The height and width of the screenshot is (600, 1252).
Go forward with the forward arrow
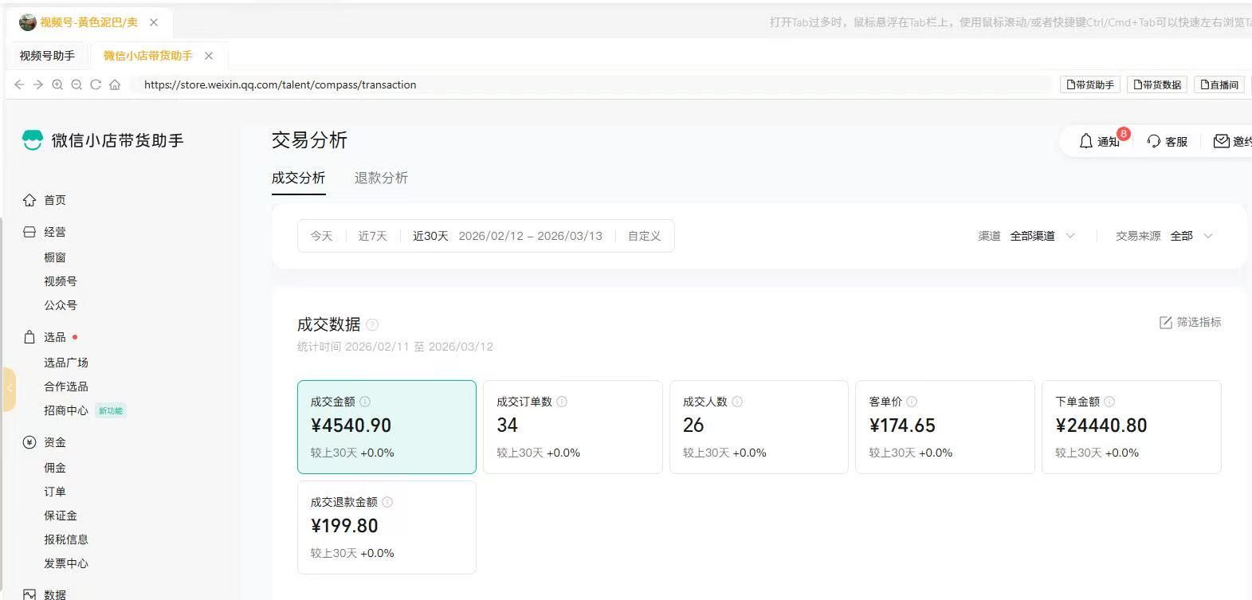[38, 84]
